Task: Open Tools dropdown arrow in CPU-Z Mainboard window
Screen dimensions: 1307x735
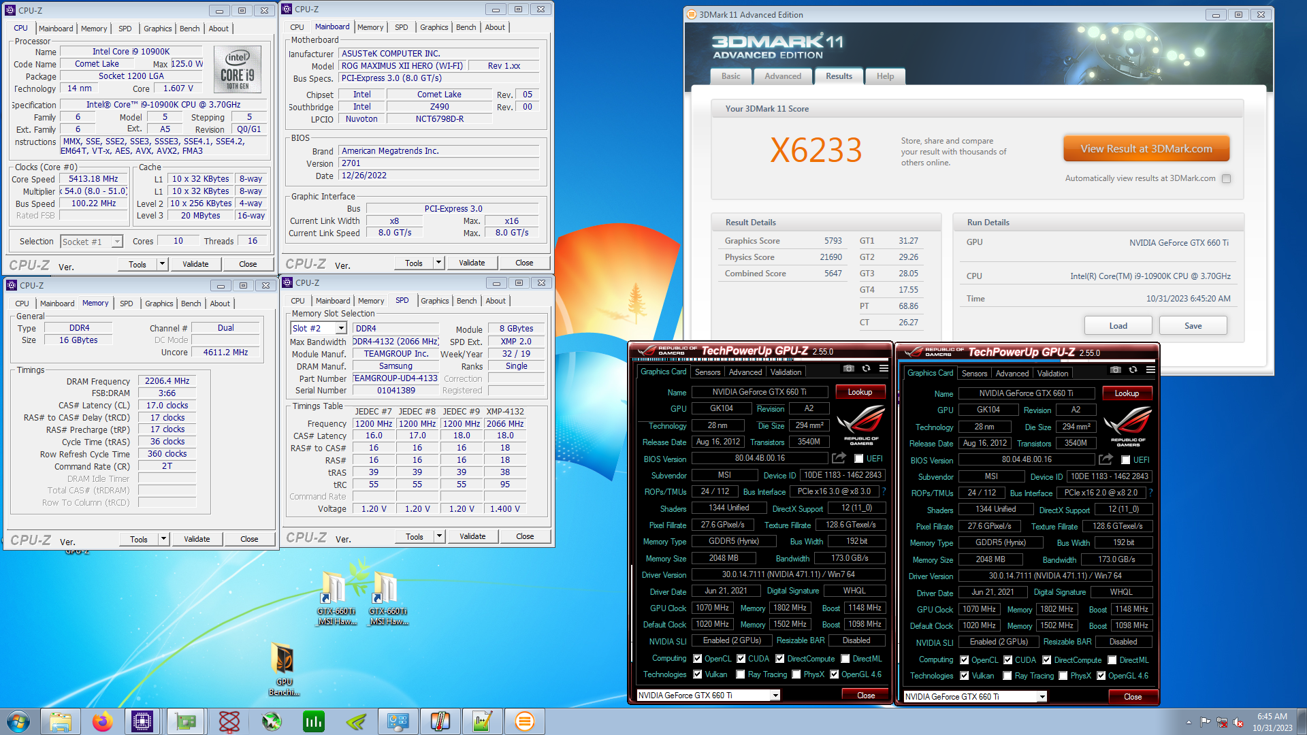Action: [x=438, y=263]
